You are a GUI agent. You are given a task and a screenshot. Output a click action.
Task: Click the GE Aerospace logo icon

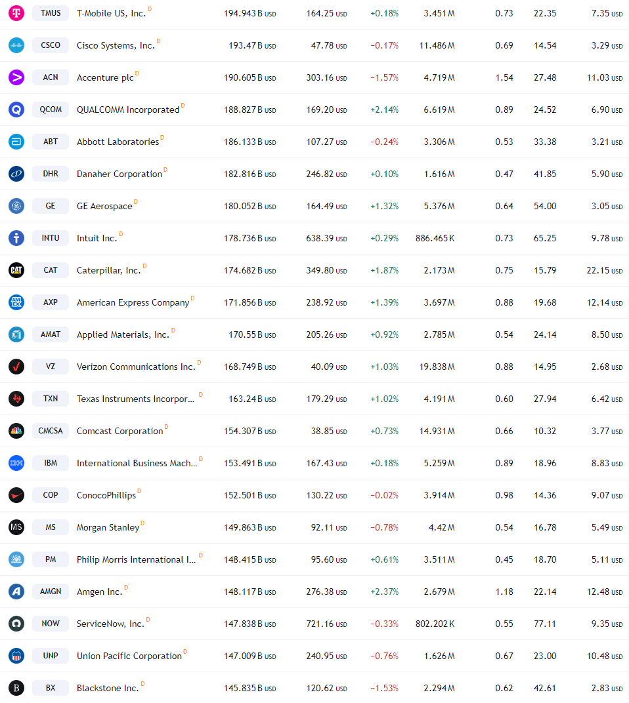[16, 206]
